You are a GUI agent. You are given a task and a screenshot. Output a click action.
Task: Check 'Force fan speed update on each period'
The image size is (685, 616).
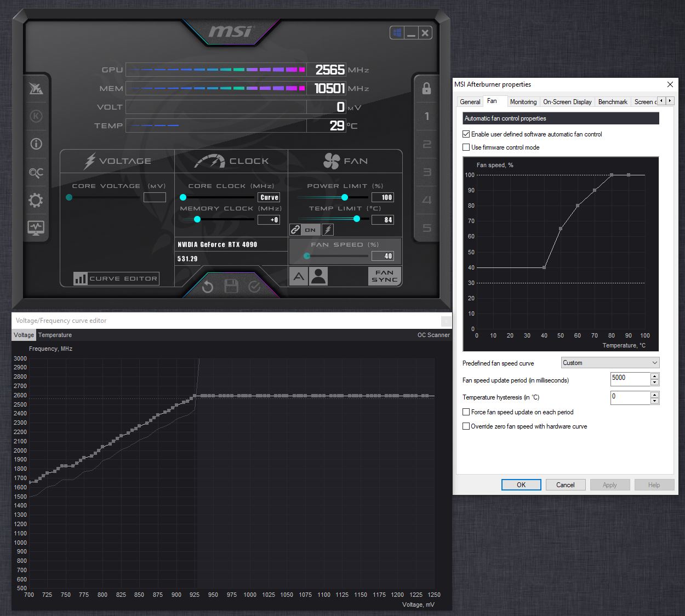tap(466, 412)
